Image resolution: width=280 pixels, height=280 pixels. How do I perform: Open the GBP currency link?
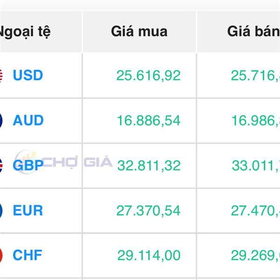click(x=28, y=165)
